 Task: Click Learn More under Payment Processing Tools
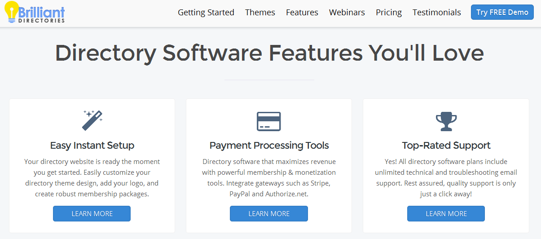click(269, 214)
